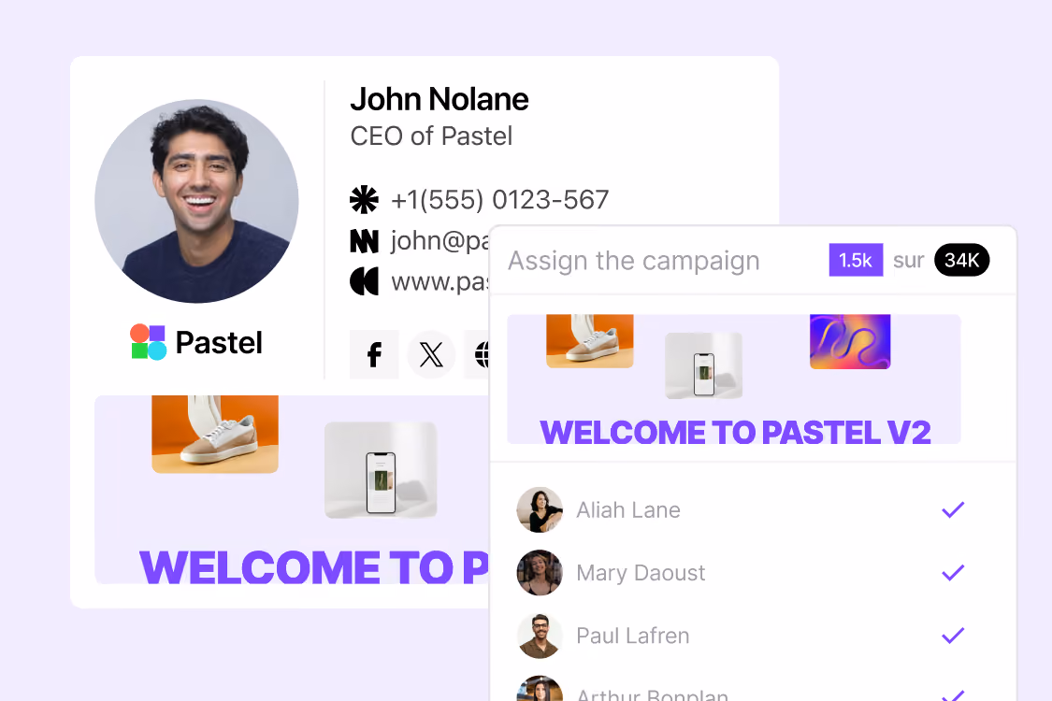
Task: Click the sneaker image in campaign panel
Action: click(590, 341)
